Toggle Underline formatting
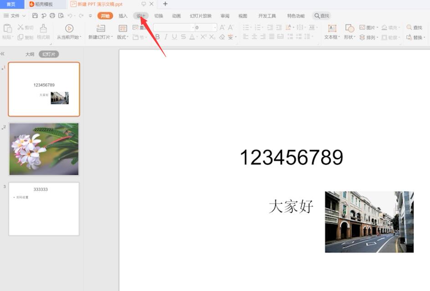Viewport: 430px width, 291px height. (x=174, y=37)
